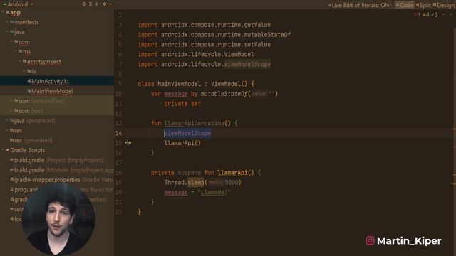The image size is (456, 256).
Task: Click the mutableStateOf call on line 10
Action: 224,94
